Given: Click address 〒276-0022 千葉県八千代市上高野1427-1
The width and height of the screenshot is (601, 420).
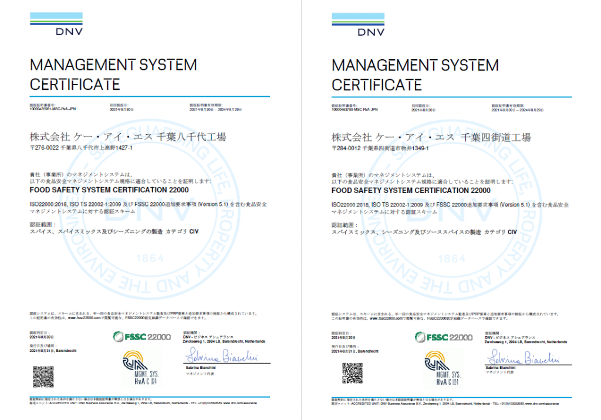Looking at the screenshot, I should coord(81,148).
